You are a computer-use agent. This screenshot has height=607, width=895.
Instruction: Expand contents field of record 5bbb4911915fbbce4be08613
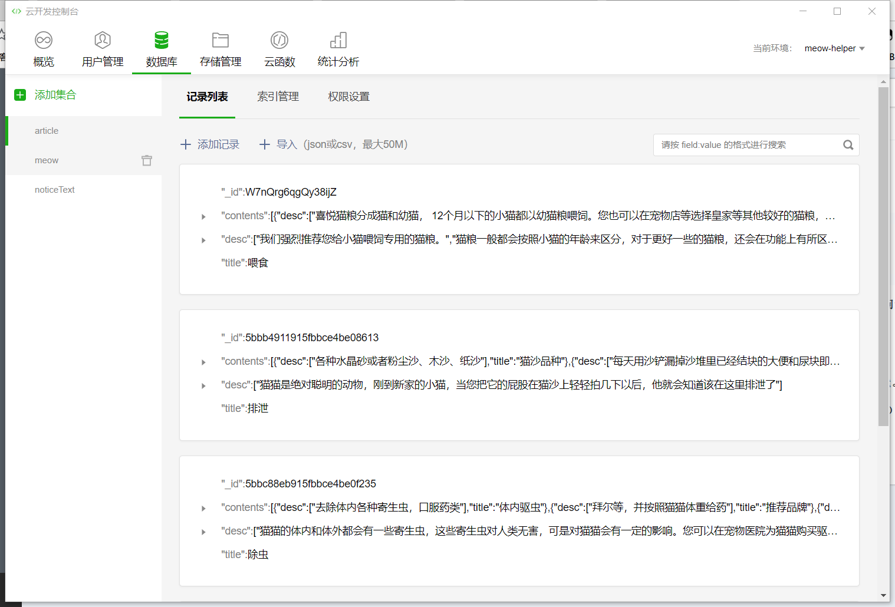tap(203, 362)
